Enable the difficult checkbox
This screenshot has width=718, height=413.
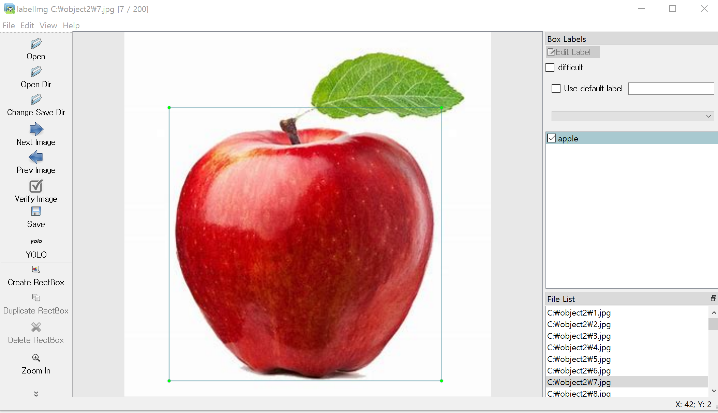pos(550,67)
